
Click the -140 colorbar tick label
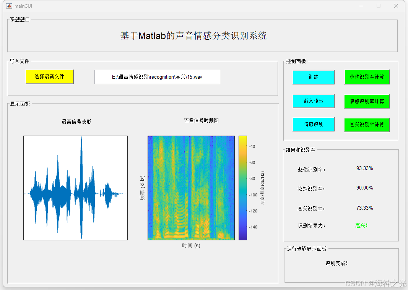pos(253,227)
